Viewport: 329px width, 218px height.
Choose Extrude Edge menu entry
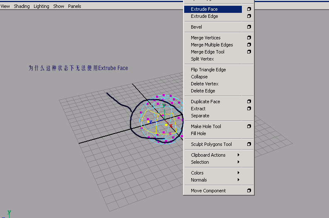(213, 16)
